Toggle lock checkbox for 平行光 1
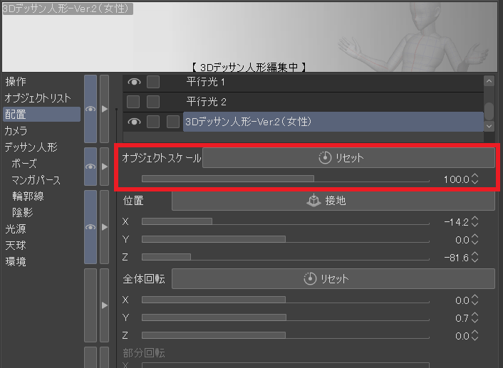The image size is (503, 368). pyautogui.click(x=153, y=83)
